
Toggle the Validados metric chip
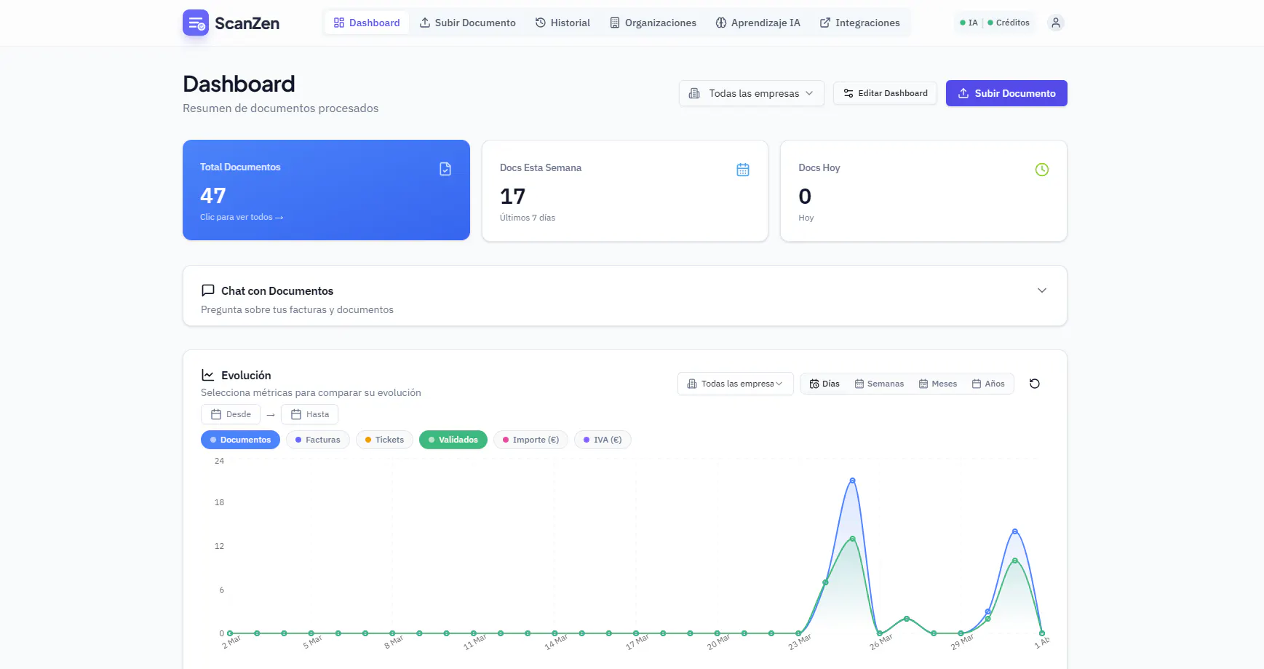point(453,440)
